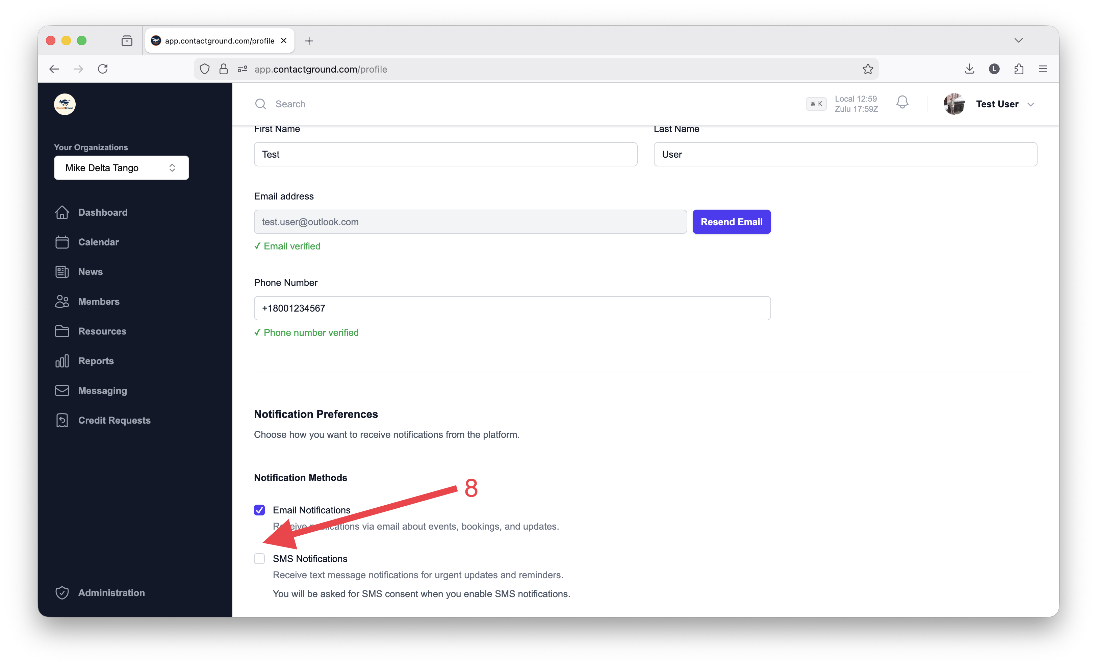Open the News section
This screenshot has width=1097, height=667.
click(x=91, y=271)
